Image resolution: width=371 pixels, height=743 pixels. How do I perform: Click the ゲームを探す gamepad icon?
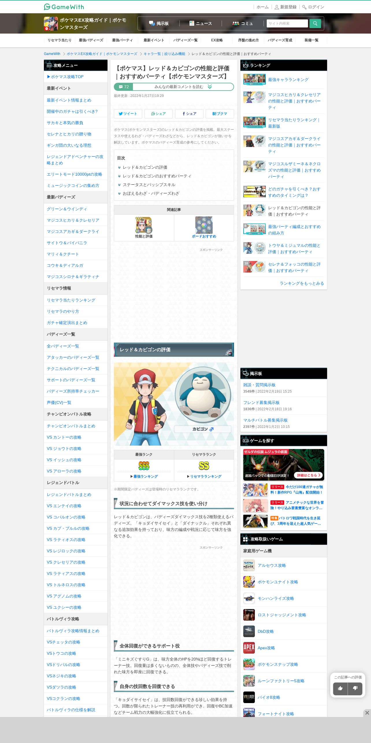246,441
